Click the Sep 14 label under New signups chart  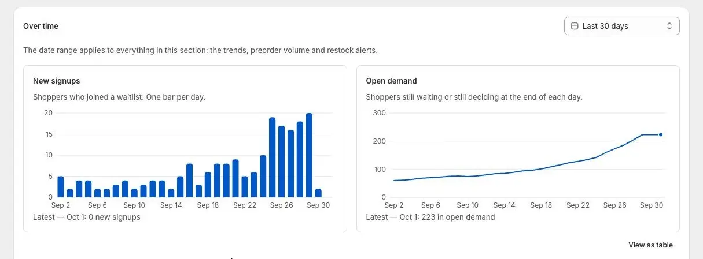coord(171,205)
